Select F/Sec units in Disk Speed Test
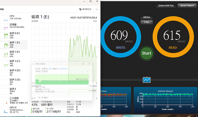Screen dimensions: 198x117 click(147, 22)
